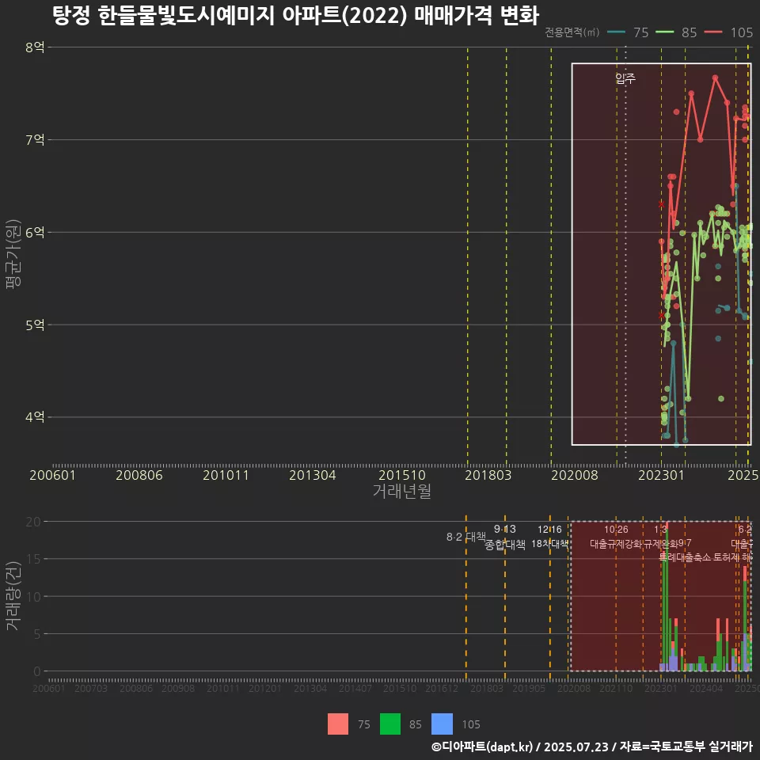The height and width of the screenshot is (760, 760).
Task: Click the 평균가(원) axis title
Action: click(13, 254)
